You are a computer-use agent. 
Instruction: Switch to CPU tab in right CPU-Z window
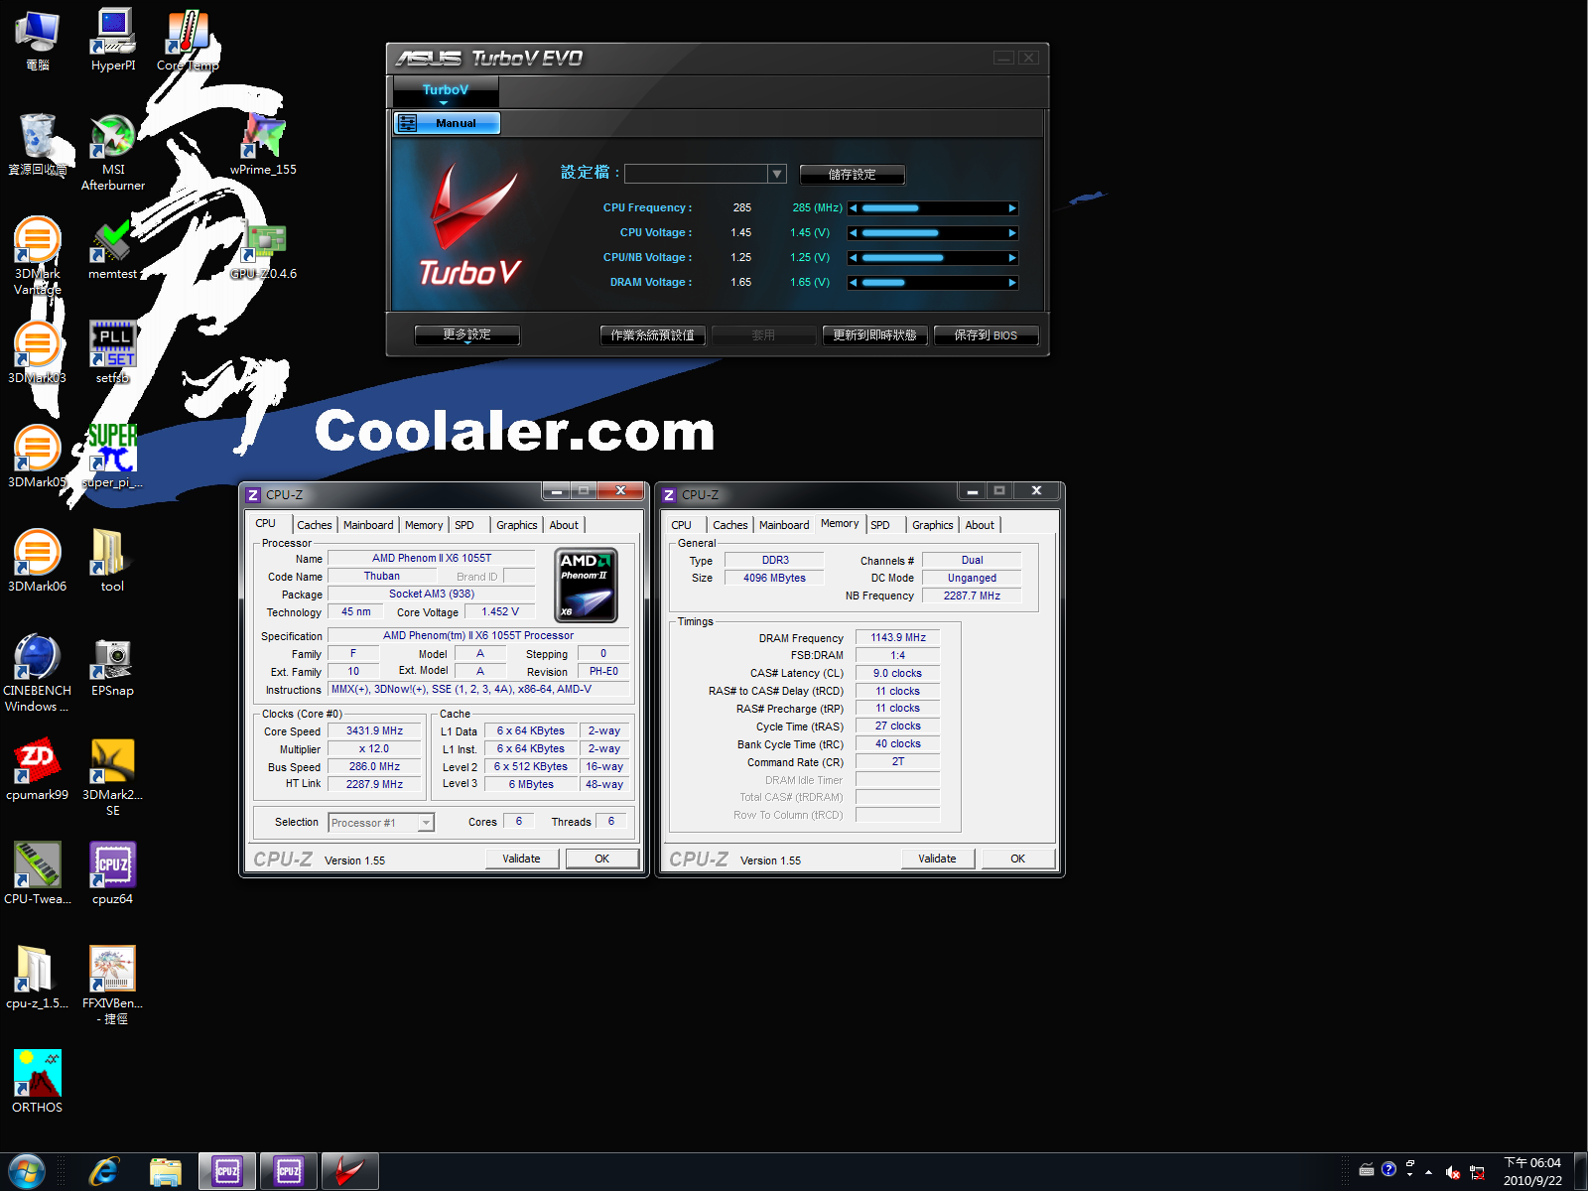pos(681,525)
